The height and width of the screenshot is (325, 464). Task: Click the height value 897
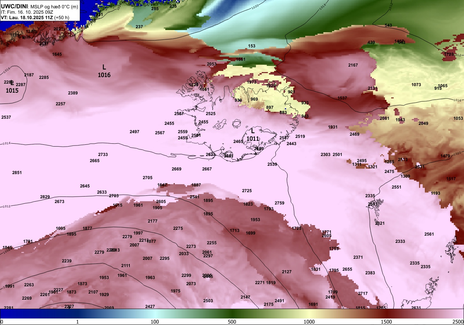(270, 107)
